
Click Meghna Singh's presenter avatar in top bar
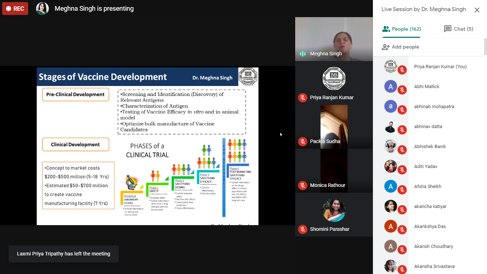tap(42, 9)
